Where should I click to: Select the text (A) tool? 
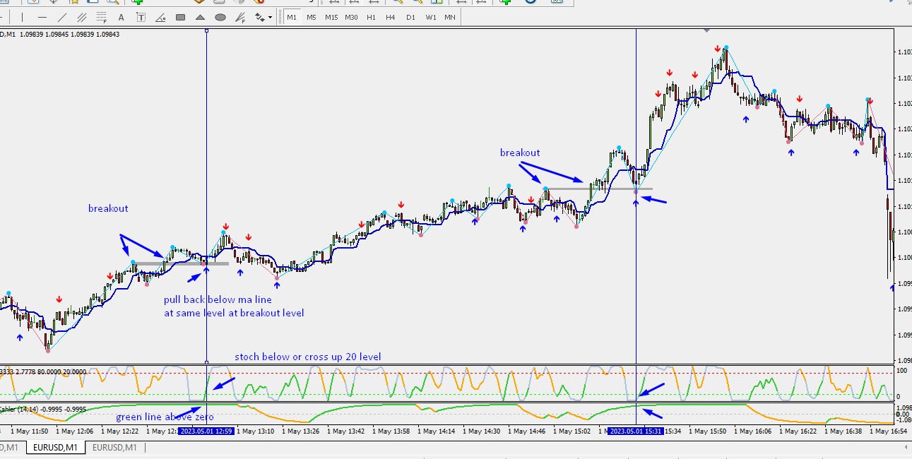(122, 17)
